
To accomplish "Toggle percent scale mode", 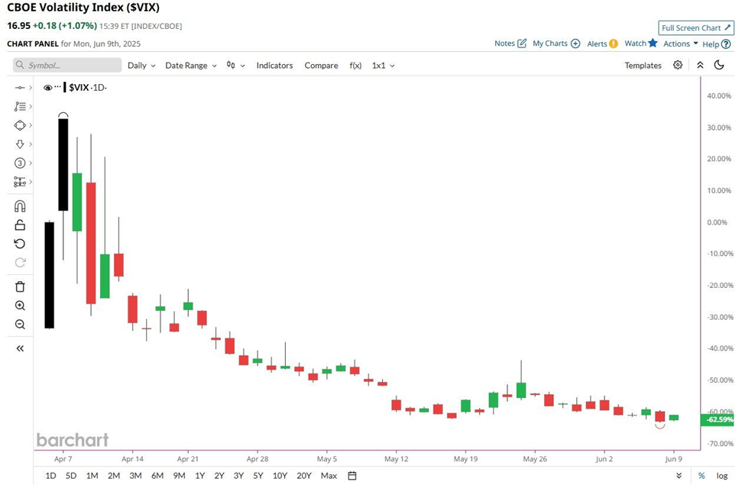I will [701, 476].
